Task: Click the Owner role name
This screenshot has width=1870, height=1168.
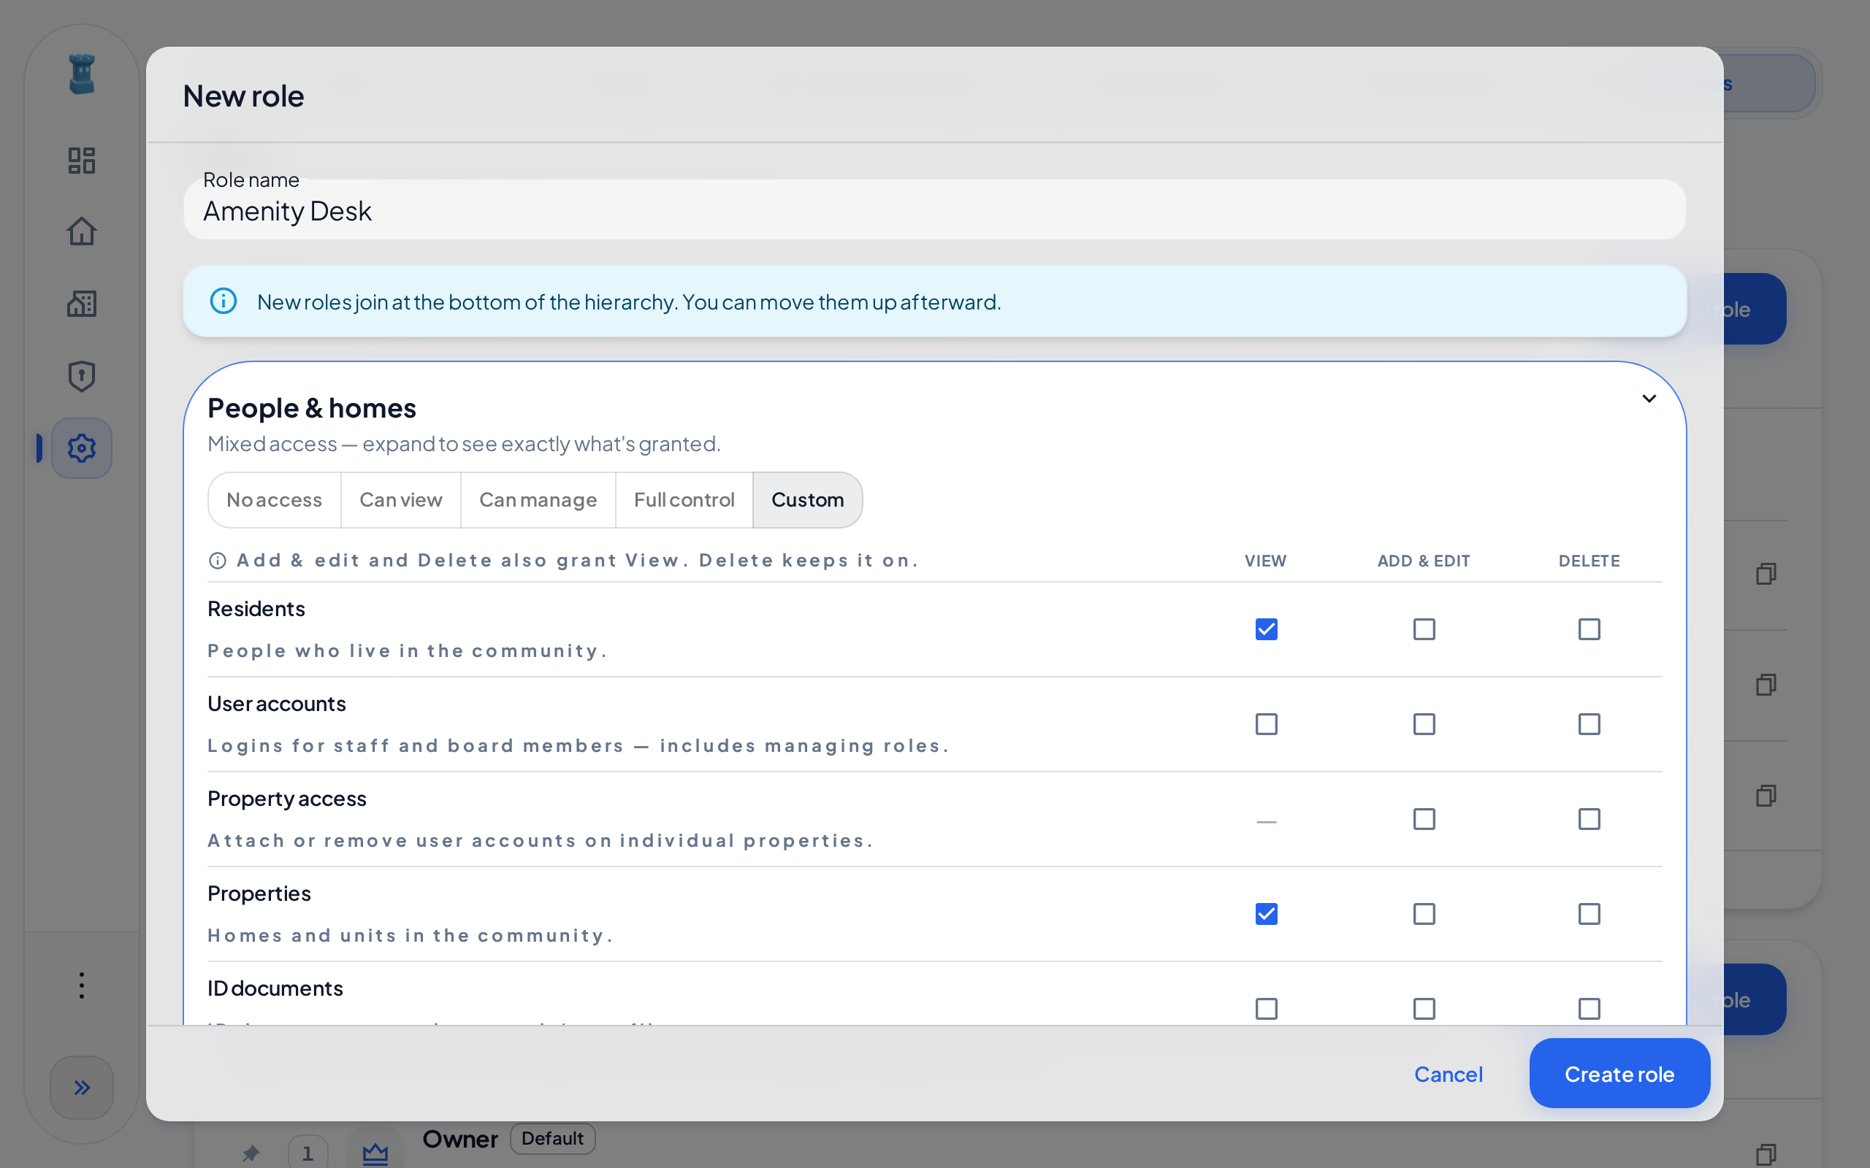Action: (459, 1140)
